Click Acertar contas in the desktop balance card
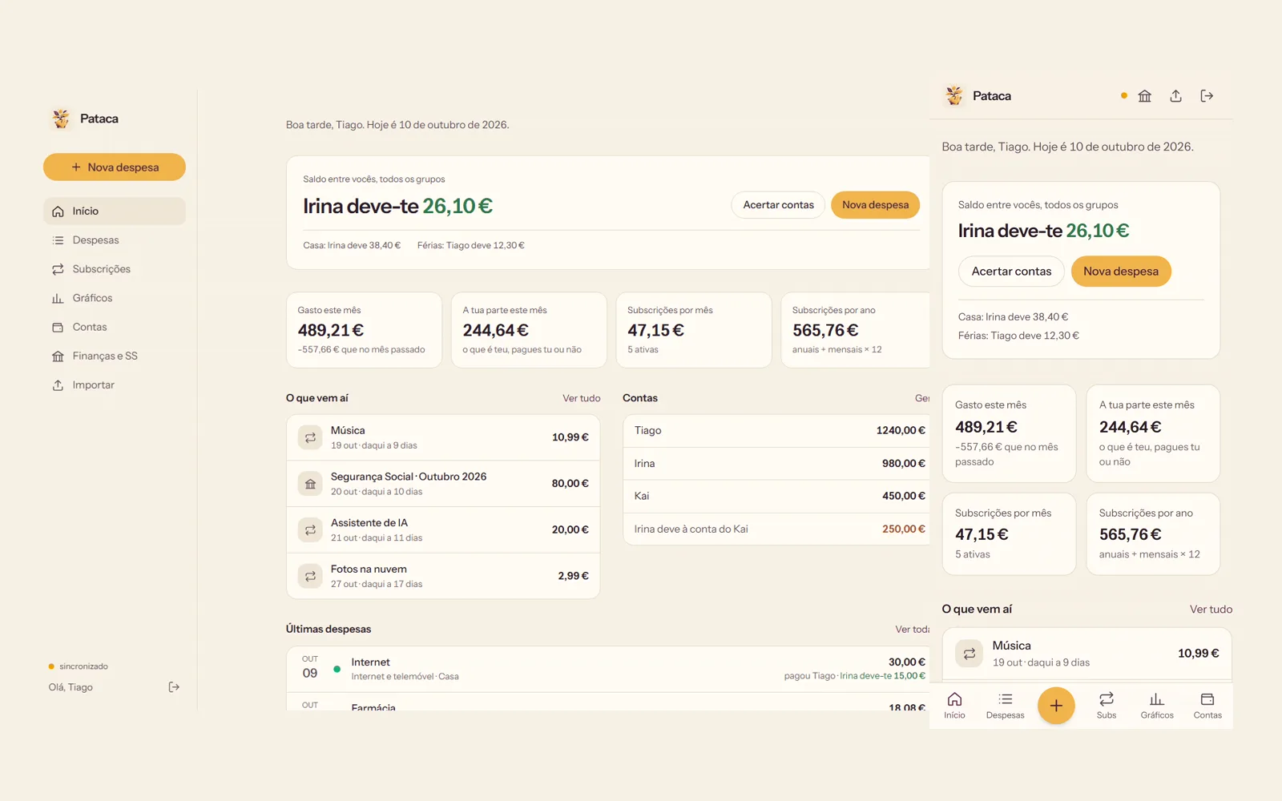This screenshot has width=1282, height=801. (x=778, y=205)
